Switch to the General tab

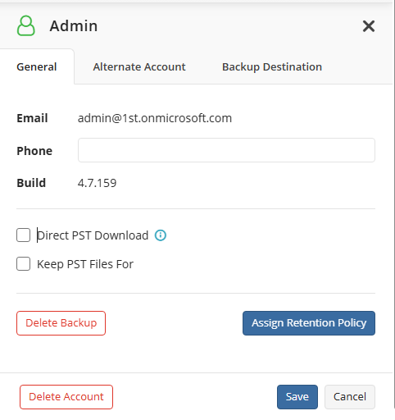pos(37,66)
